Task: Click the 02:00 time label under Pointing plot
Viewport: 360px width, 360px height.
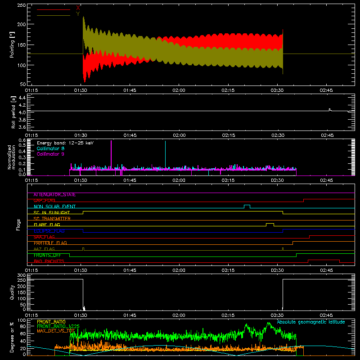Action: pyautogui.click(x=179, y=90)
